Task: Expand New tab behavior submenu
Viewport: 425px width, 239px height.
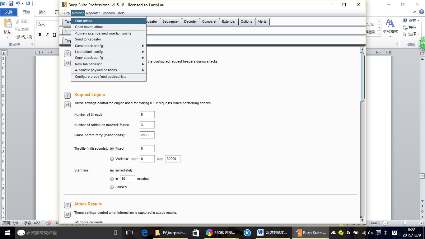Action: [109, 64]
